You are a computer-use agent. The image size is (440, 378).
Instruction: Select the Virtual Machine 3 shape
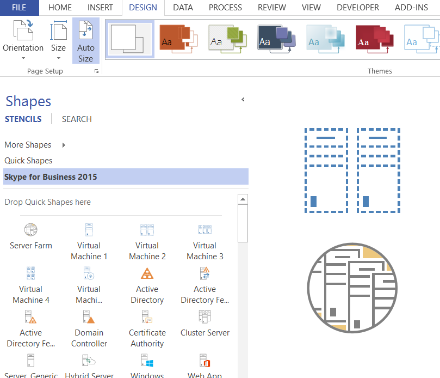tap(205, 242)
